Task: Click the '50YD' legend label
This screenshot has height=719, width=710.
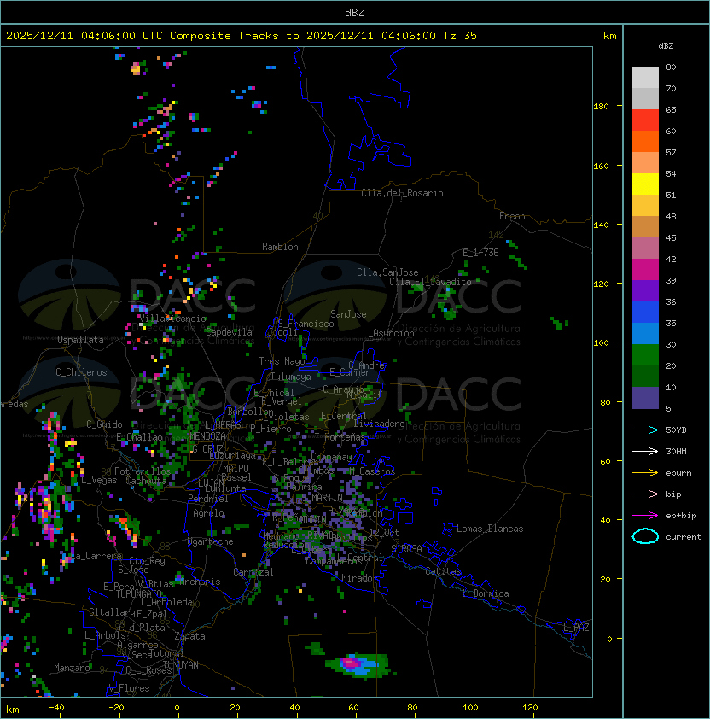Action: click(676, 430)
